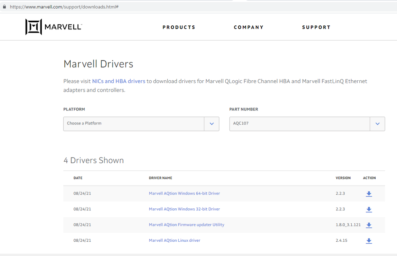Click the NICs and HBA drivers link
Image resolution: width=397 pixels, height=256 pixels.
119,81
